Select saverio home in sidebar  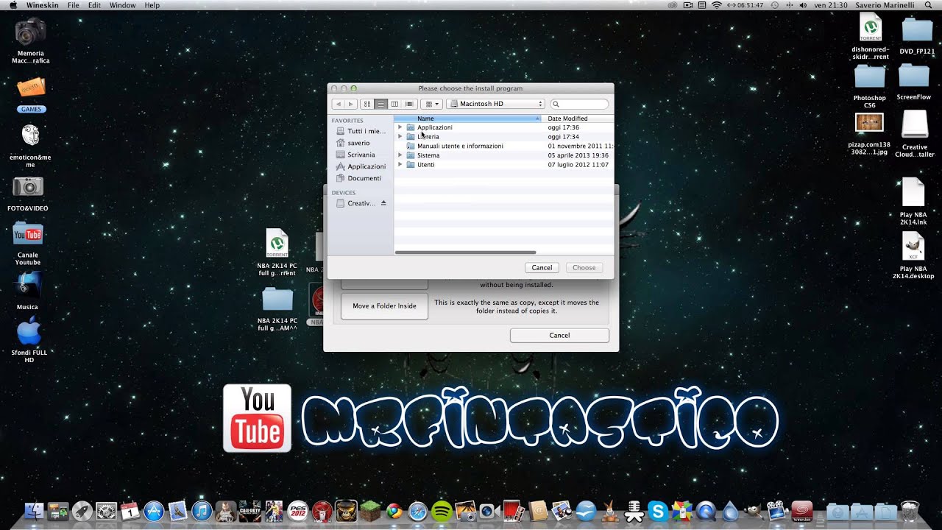[x=353, y=143]
